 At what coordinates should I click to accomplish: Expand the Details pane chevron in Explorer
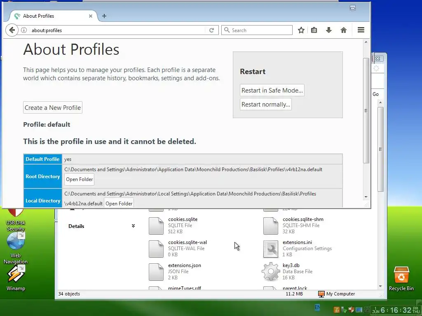133,226
